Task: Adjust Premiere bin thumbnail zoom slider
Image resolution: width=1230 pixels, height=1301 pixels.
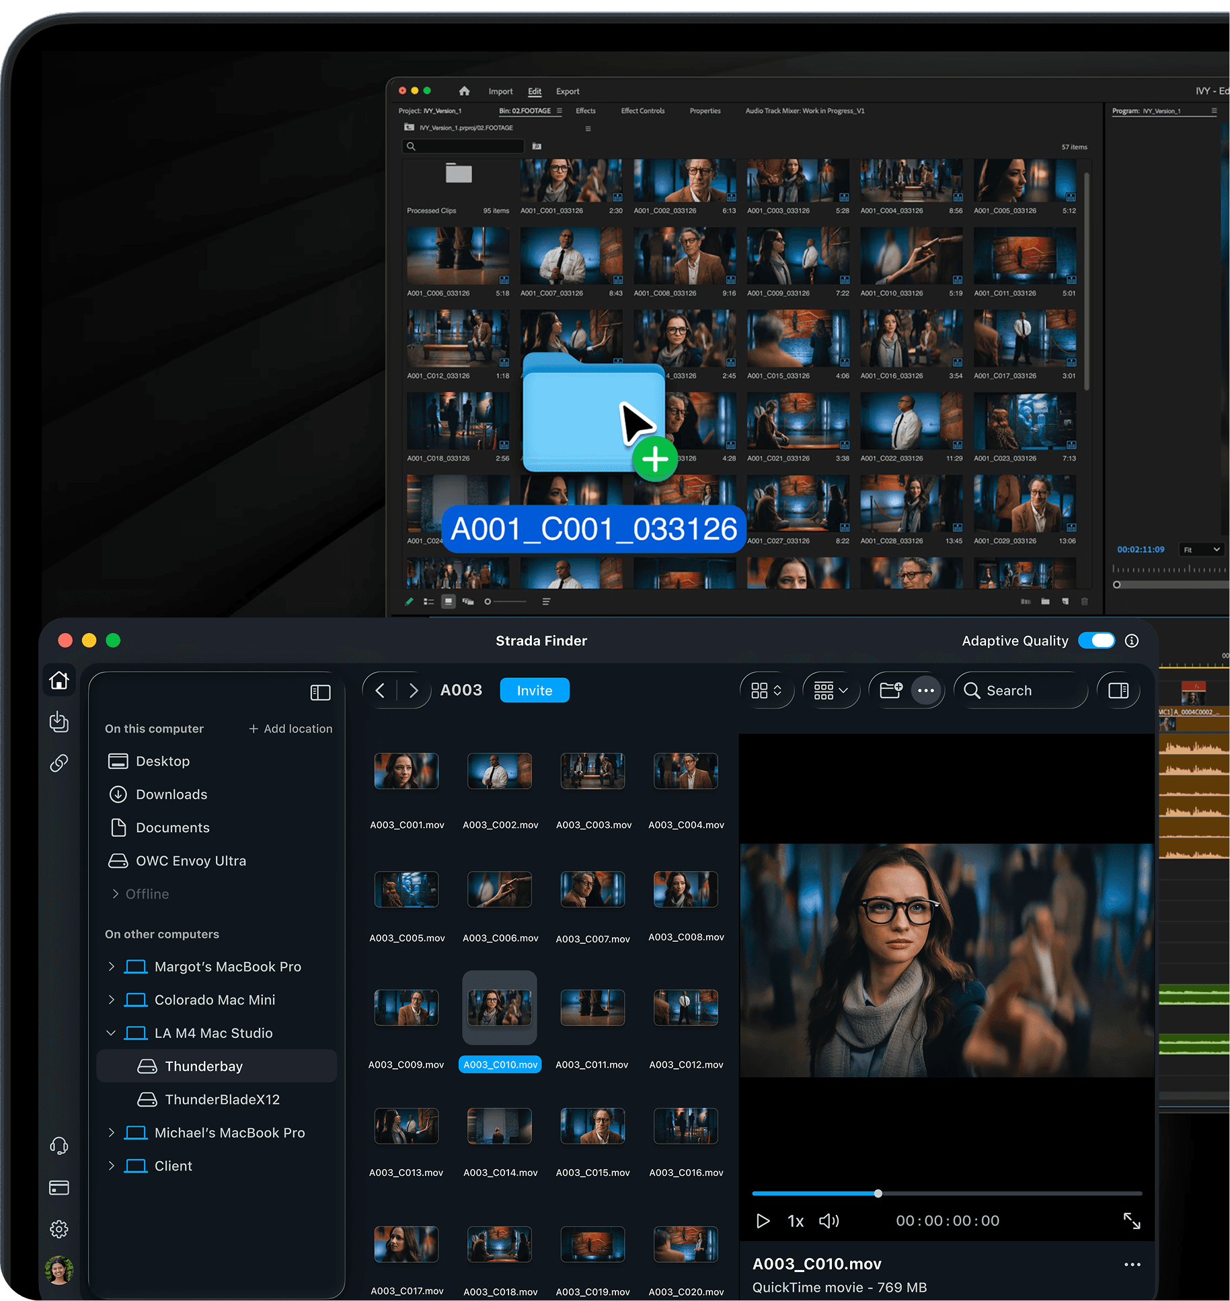Action: coord(506,601)
